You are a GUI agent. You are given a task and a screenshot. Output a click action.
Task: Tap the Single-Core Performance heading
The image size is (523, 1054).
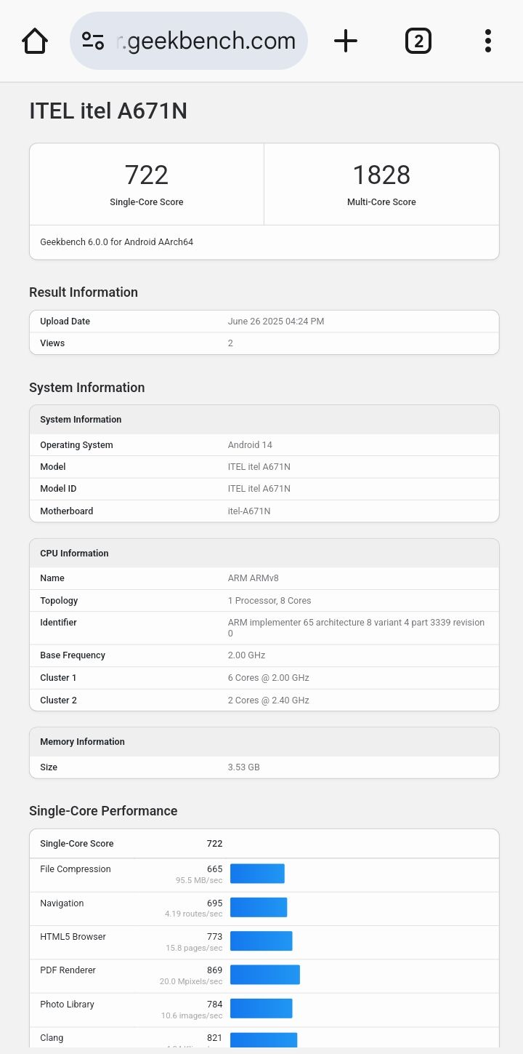(103, 811)
